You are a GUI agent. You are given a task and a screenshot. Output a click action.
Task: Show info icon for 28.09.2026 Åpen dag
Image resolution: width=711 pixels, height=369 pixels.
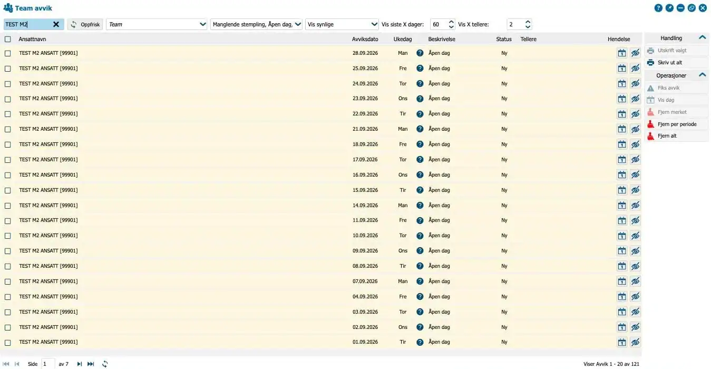tap(420, 53)
